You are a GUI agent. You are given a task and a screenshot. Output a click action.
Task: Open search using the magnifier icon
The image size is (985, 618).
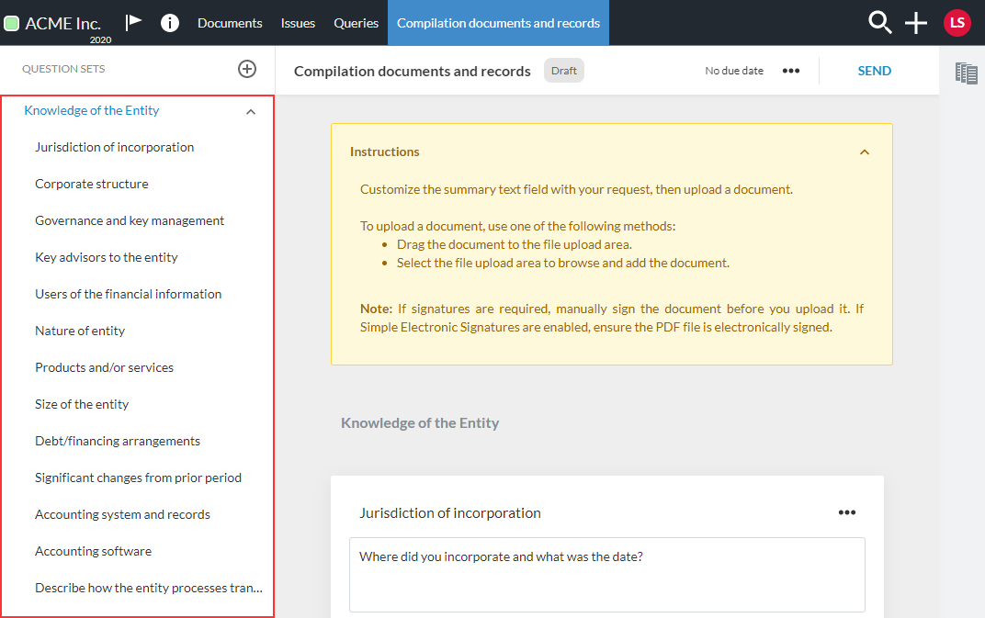(x=879, y=23)
